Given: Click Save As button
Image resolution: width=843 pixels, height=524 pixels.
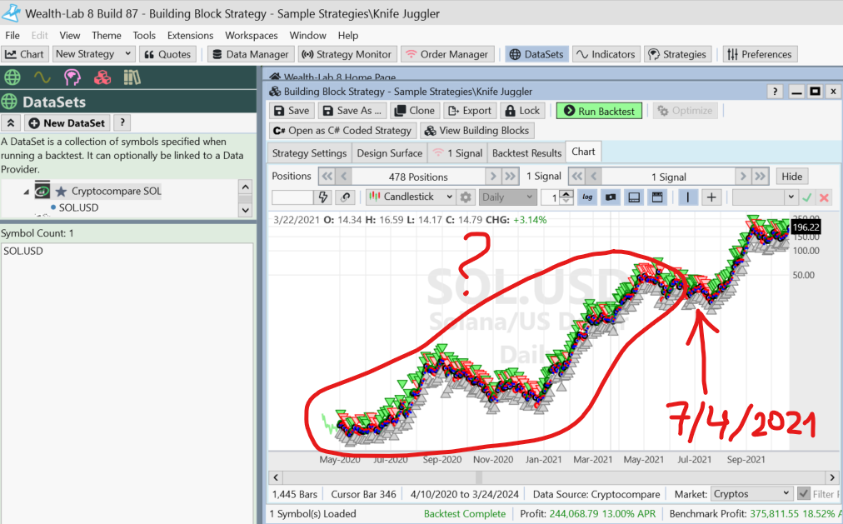Looking at the screenshot, I should coord(352,111).
